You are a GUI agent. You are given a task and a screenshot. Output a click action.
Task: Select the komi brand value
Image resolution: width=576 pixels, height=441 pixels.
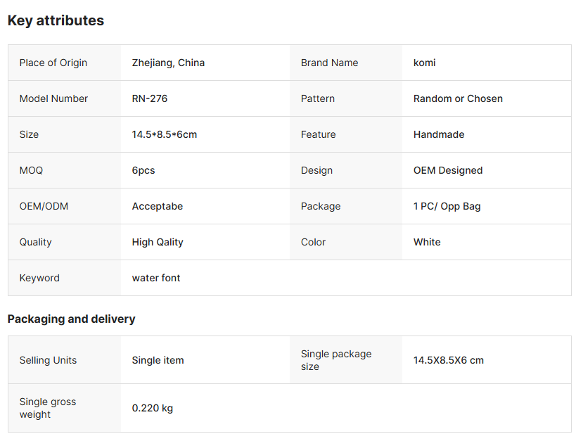pyautogui.click(x=424, y=63)
